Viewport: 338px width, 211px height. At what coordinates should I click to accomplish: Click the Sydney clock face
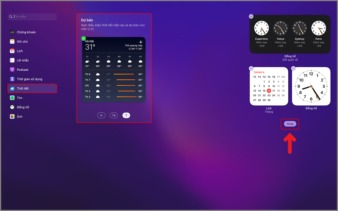click(299, 28)
